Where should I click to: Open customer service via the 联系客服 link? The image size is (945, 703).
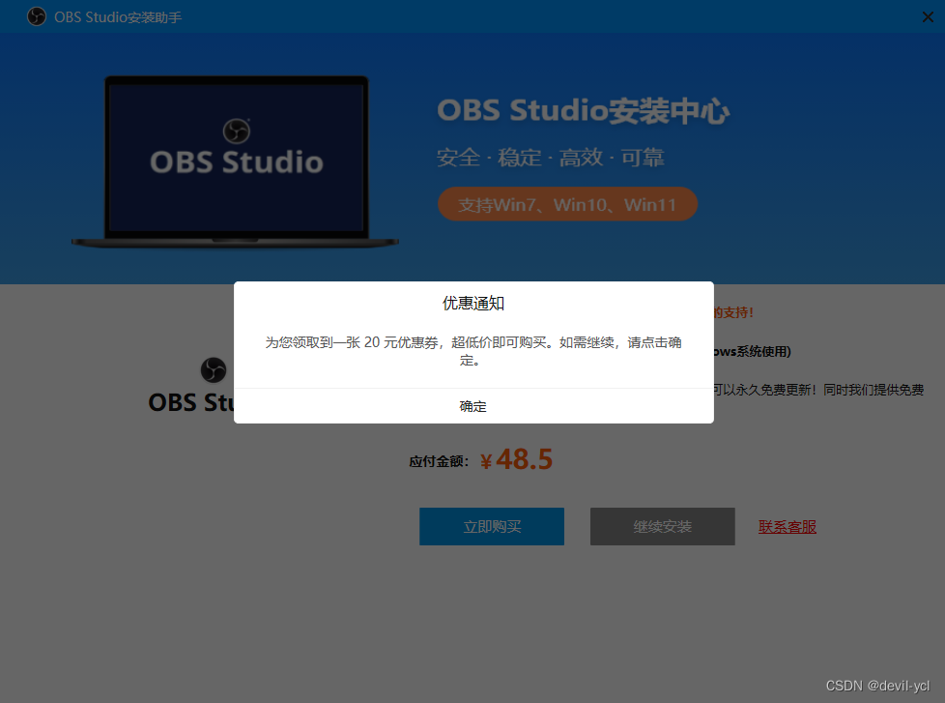[x=787, y=526]
